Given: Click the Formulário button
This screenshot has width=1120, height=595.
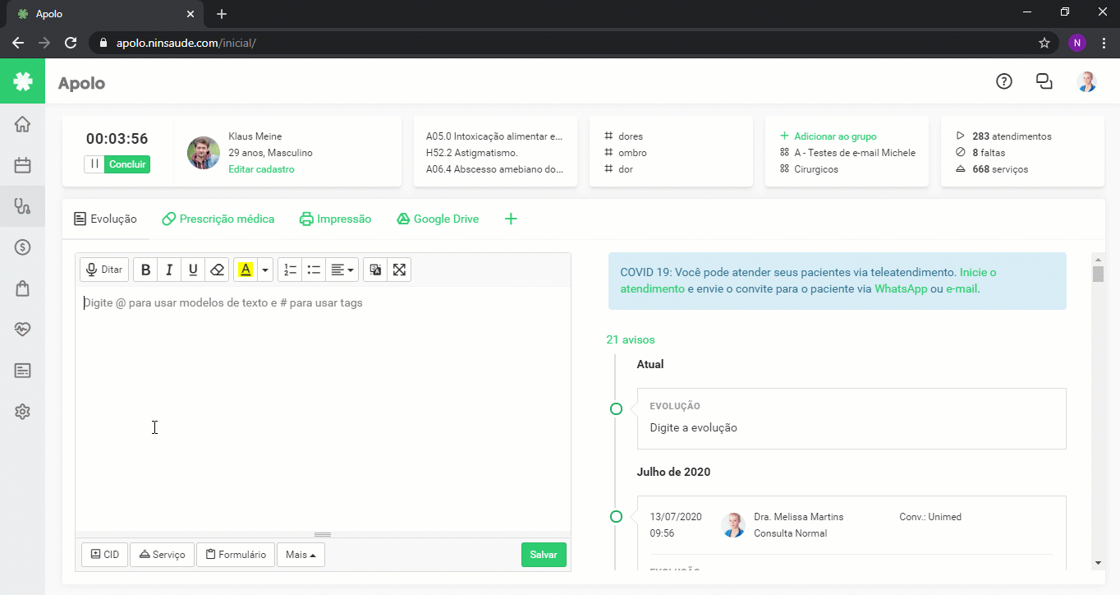Looking at the screenshot, I should 236,555.
